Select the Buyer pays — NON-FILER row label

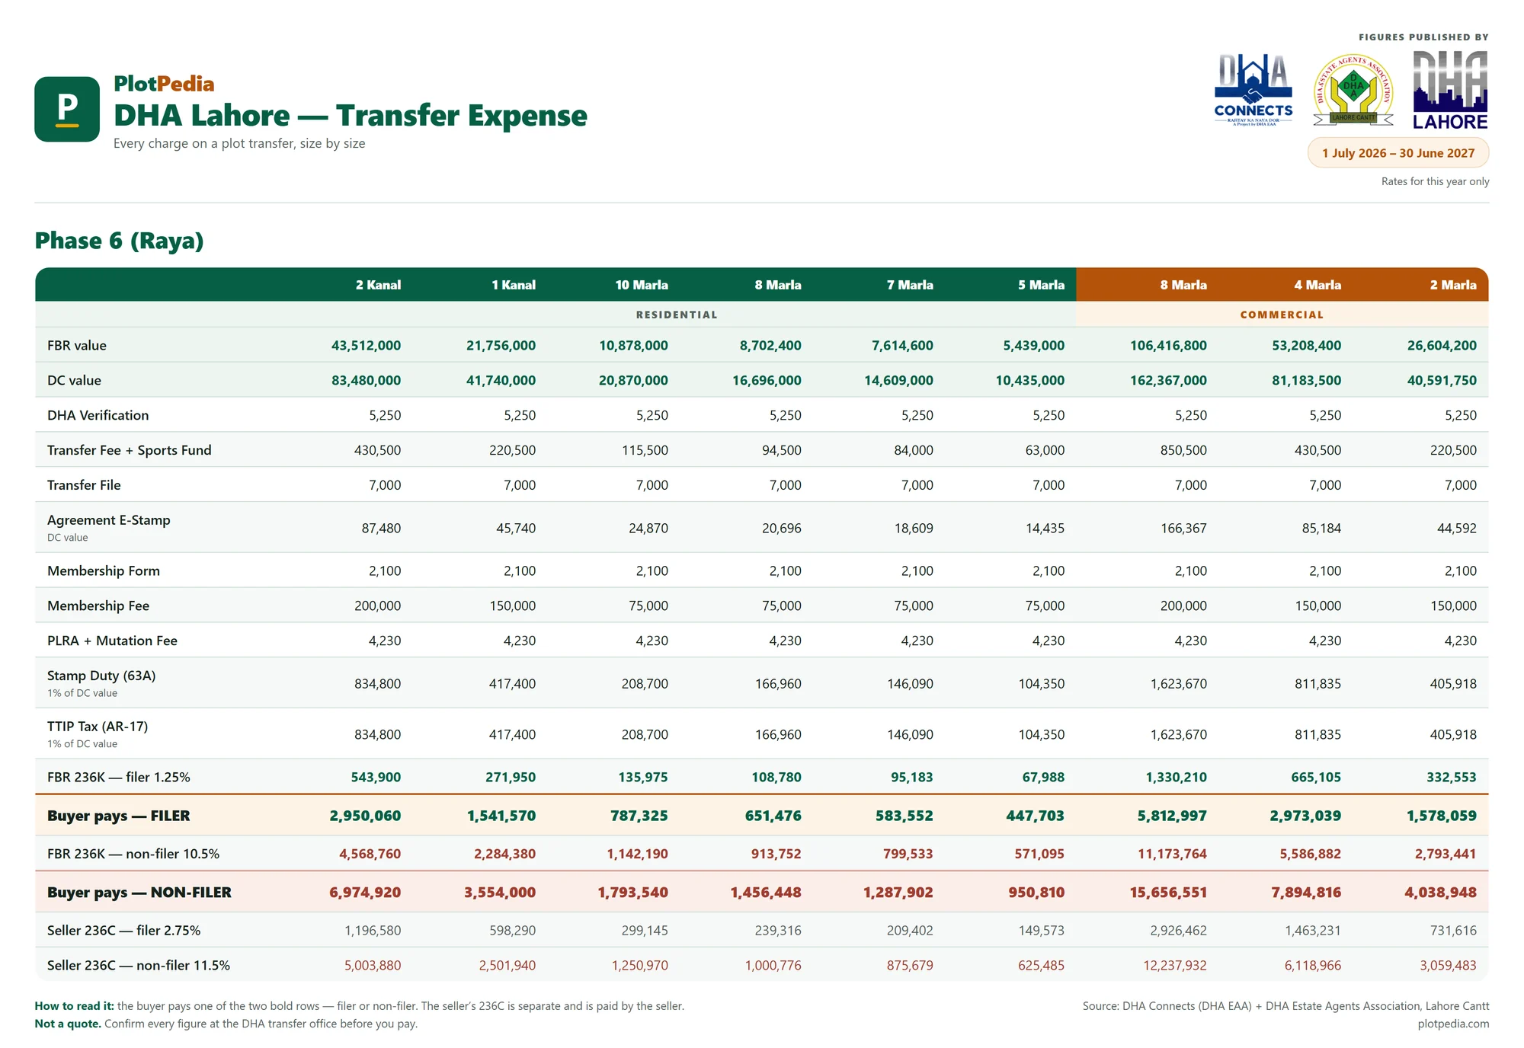pyautogui.click(x=139, y=893)
